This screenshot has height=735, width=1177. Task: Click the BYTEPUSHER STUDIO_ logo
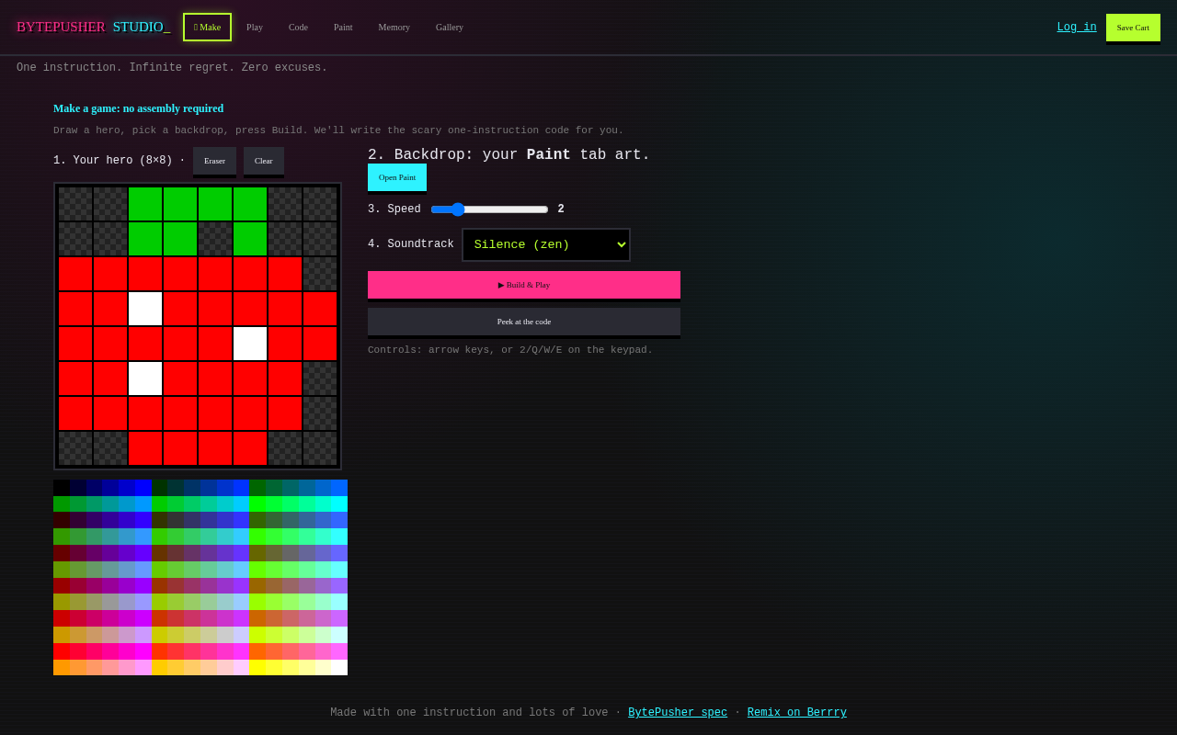pos(93,28)
